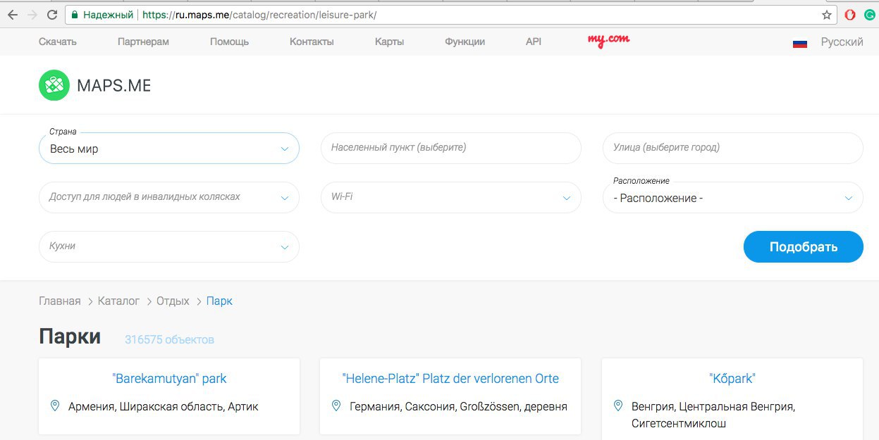Click the Венгрия, Центральная Венгрия address
This screenshot has height=440, width=879.
coord(713,415)
